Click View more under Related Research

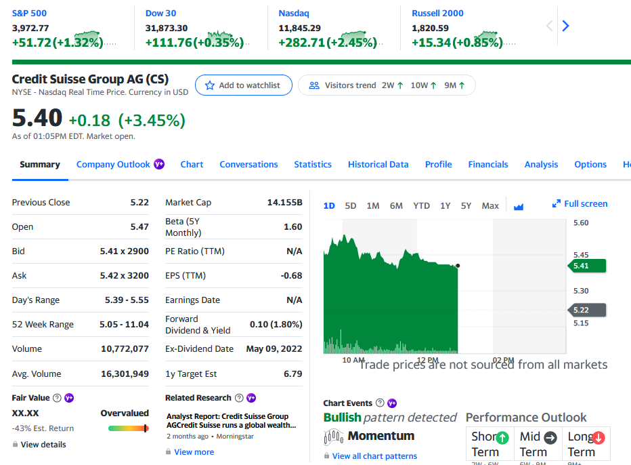click(x=194, y=452)
